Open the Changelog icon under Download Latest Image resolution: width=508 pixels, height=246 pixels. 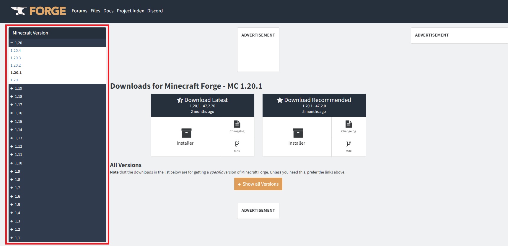(x=237, y=124)
